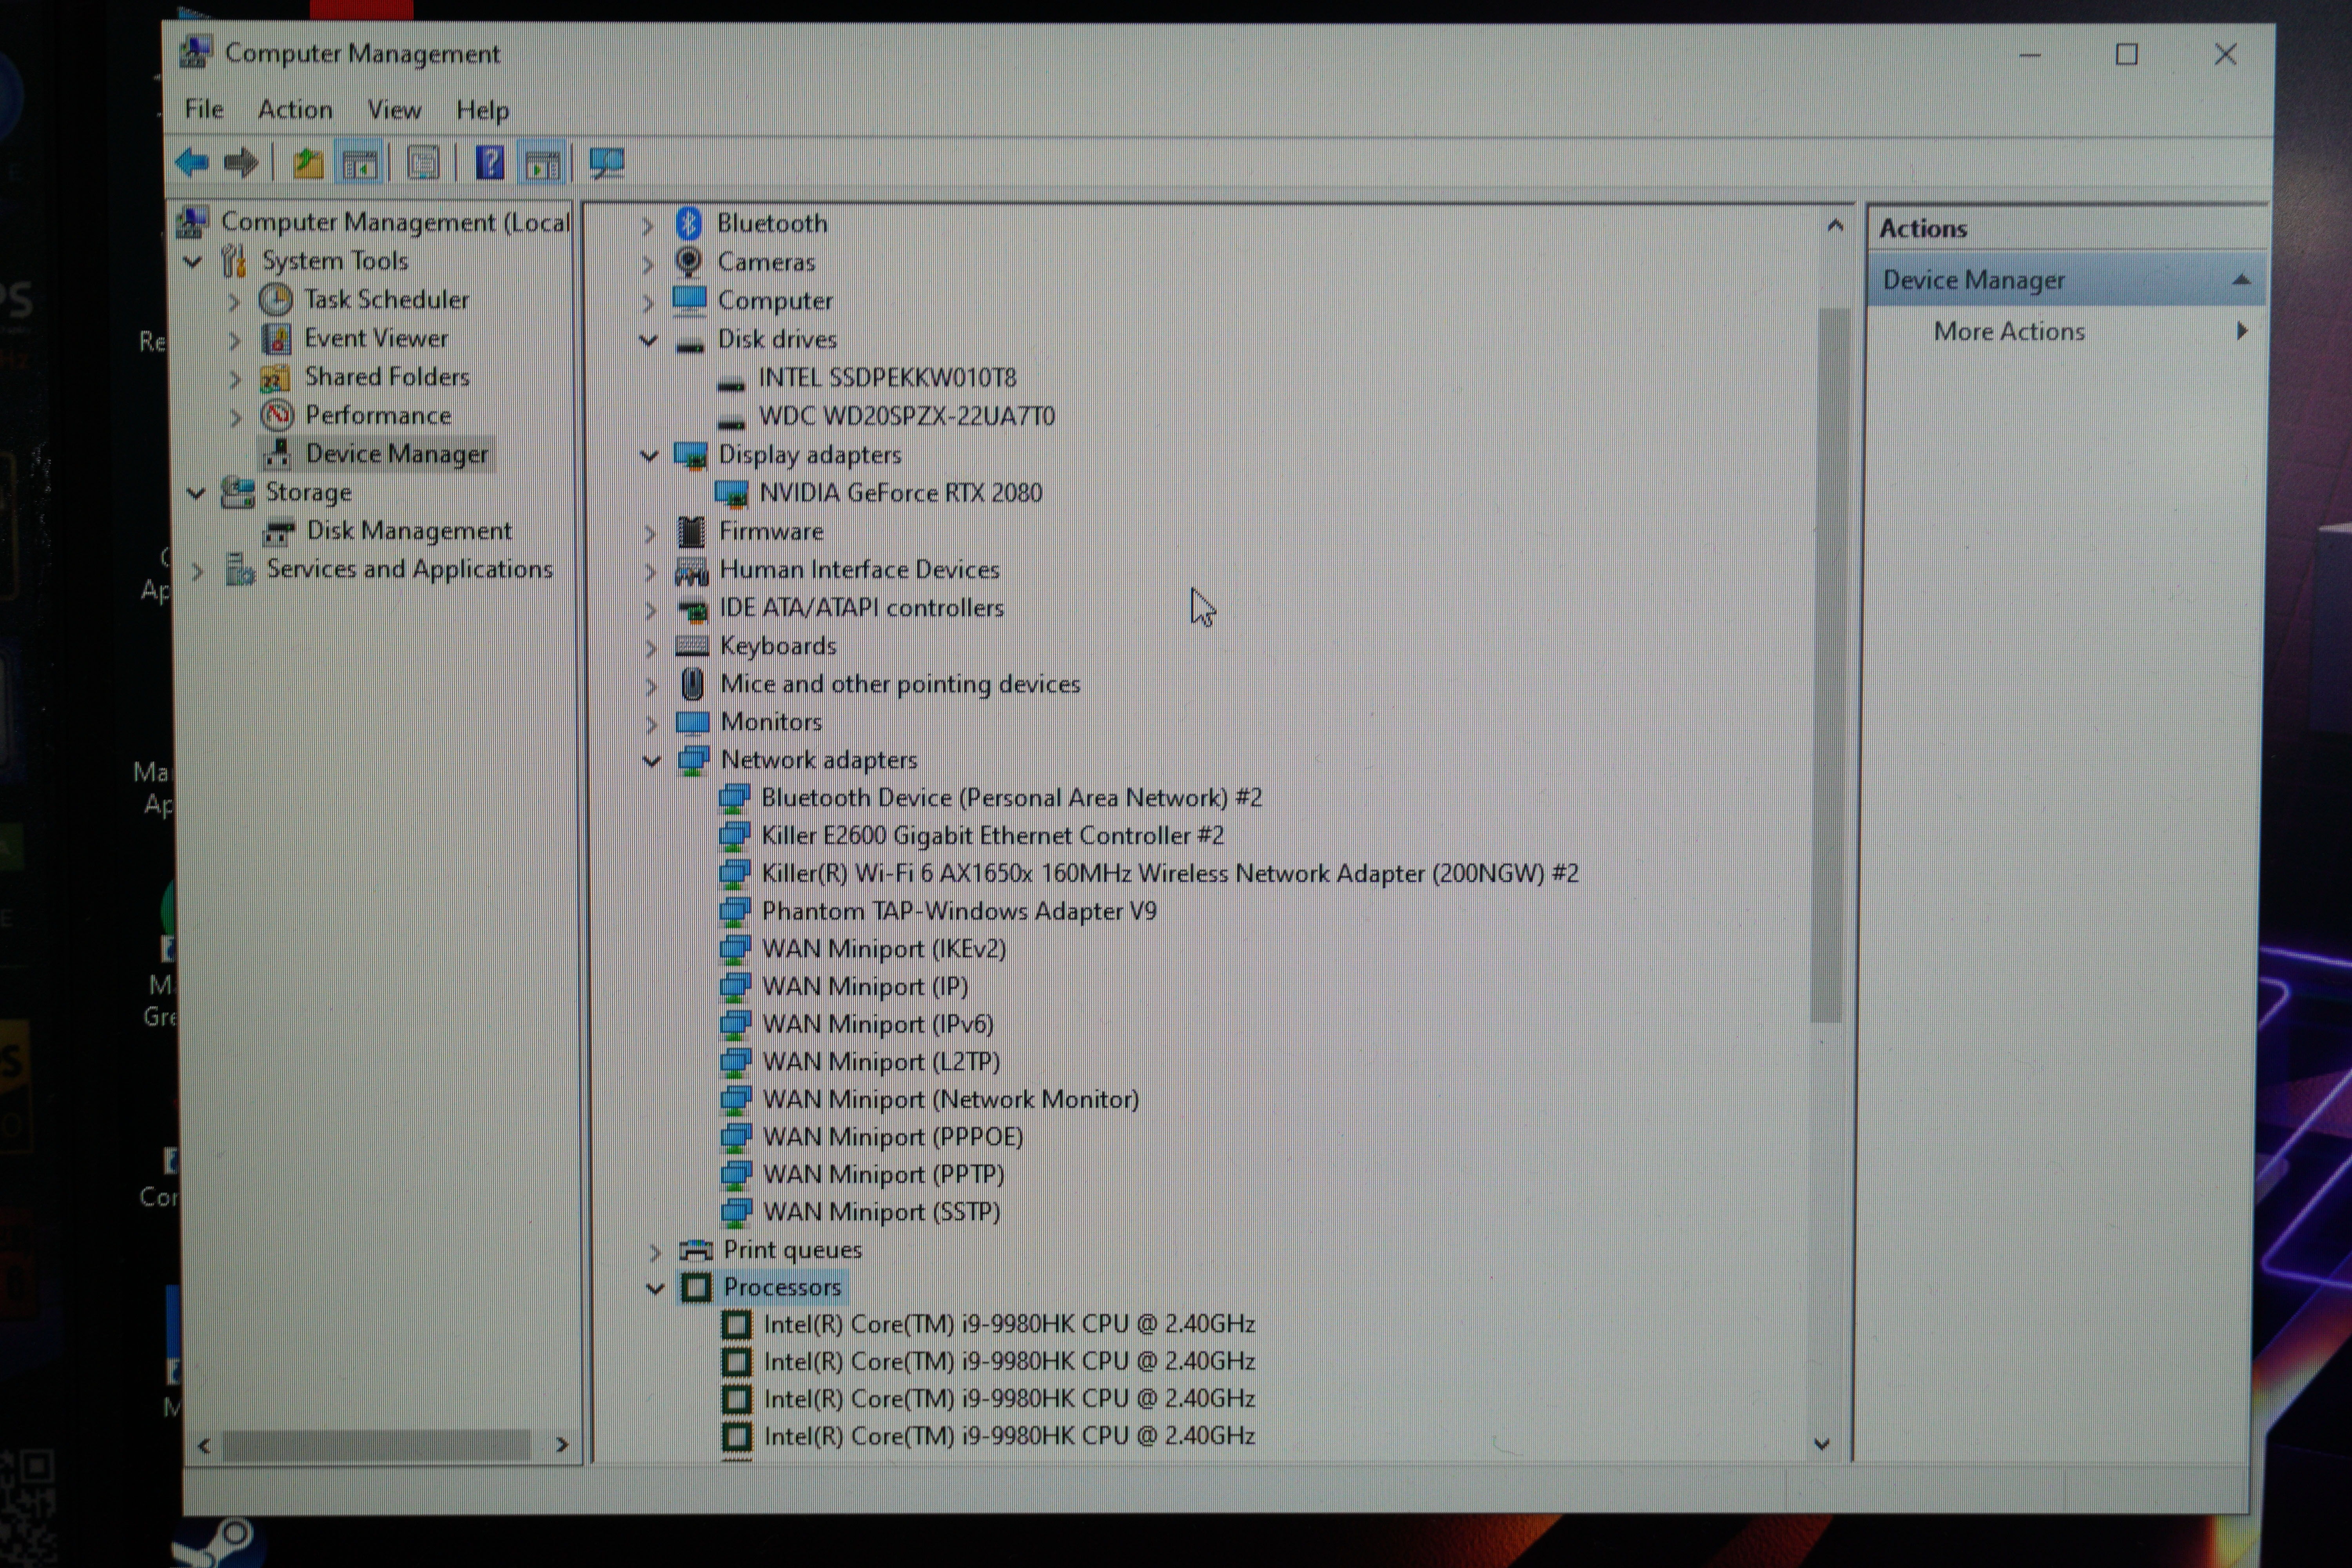The image size is (2352, 1568).
Task: Select Disk Management in the left tree
Action: pos(408,531)
